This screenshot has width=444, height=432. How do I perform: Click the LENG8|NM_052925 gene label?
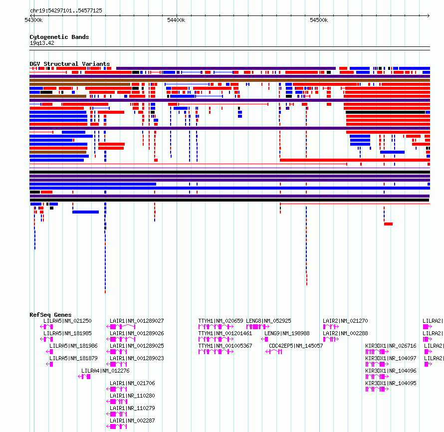click(268, 321)
